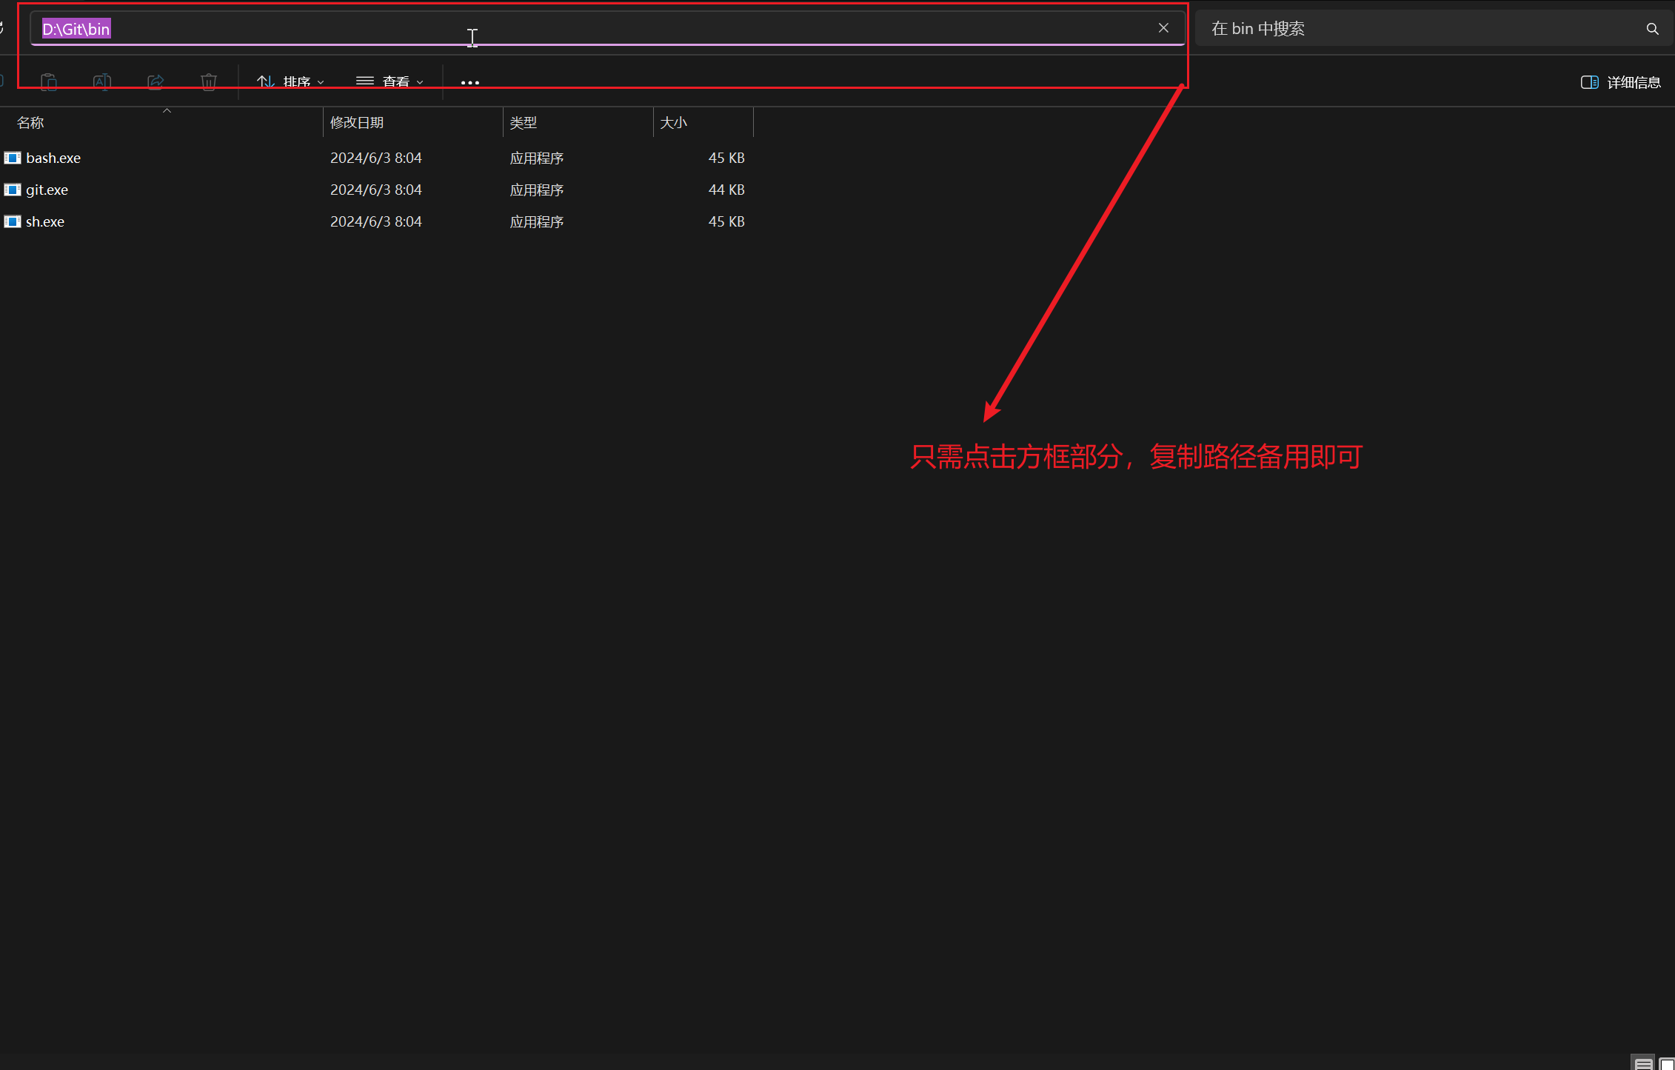
Task: Click the collapse arrow above 名称 column
Action: [x=167, y=110]
